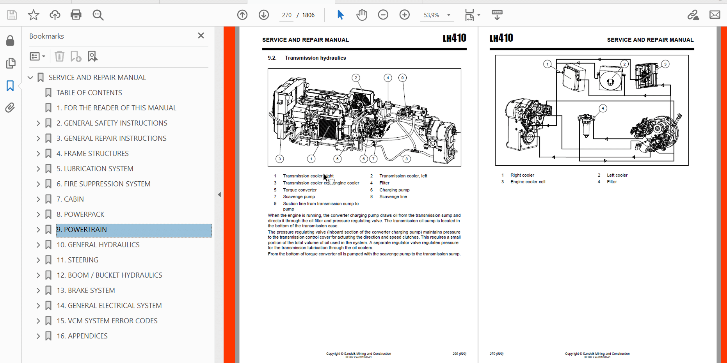Expand 12. BOOM / BUCKET HYDRAULICS bookmark
The image size is (727, 363).
[x=38, y=275]
